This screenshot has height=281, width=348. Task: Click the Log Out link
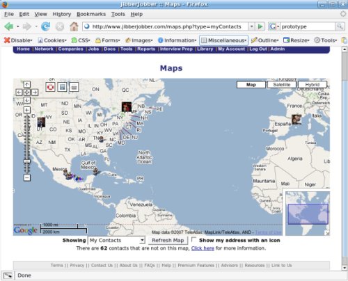click(x=258, y=49)
